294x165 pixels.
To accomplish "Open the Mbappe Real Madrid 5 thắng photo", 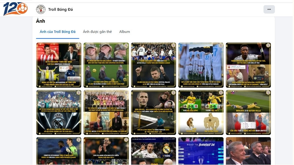I will coord(154,151).
